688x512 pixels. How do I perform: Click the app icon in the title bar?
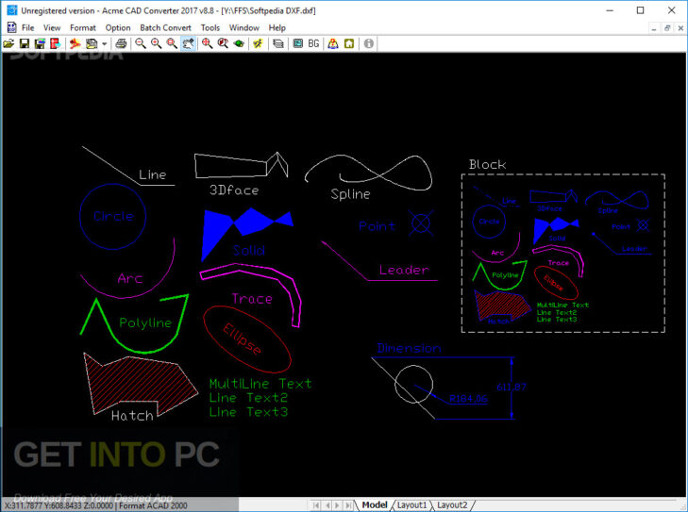pos(12,10)
